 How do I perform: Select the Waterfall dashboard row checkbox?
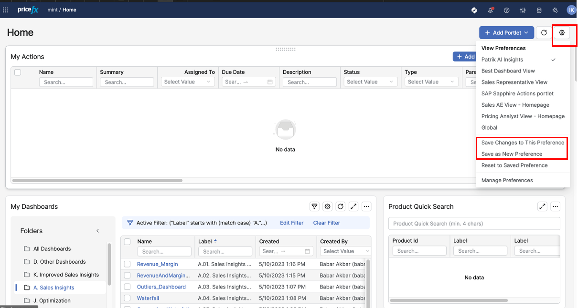[x=127, y=298]
